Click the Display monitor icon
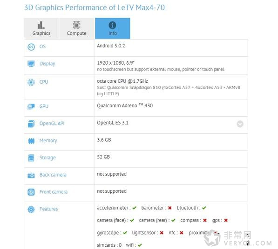The width and height of the screenshot is (278, 249). [x=31, y=64]
